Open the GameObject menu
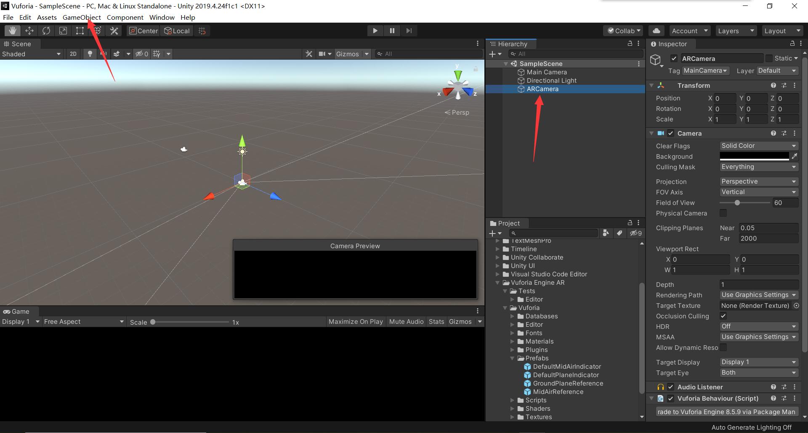 tap(82, 17)
